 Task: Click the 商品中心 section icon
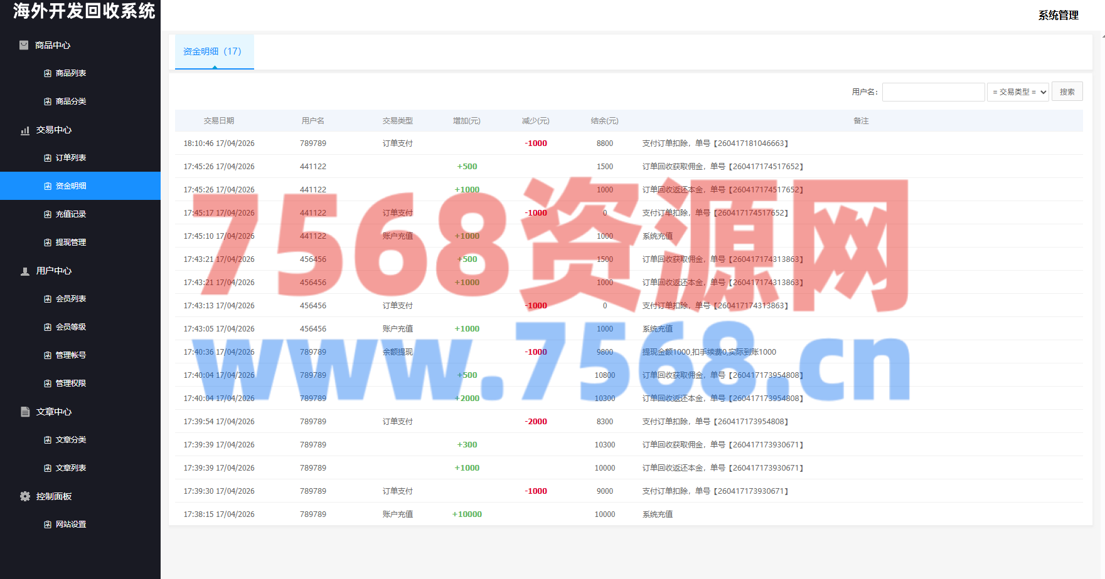[x=24, y=45]
